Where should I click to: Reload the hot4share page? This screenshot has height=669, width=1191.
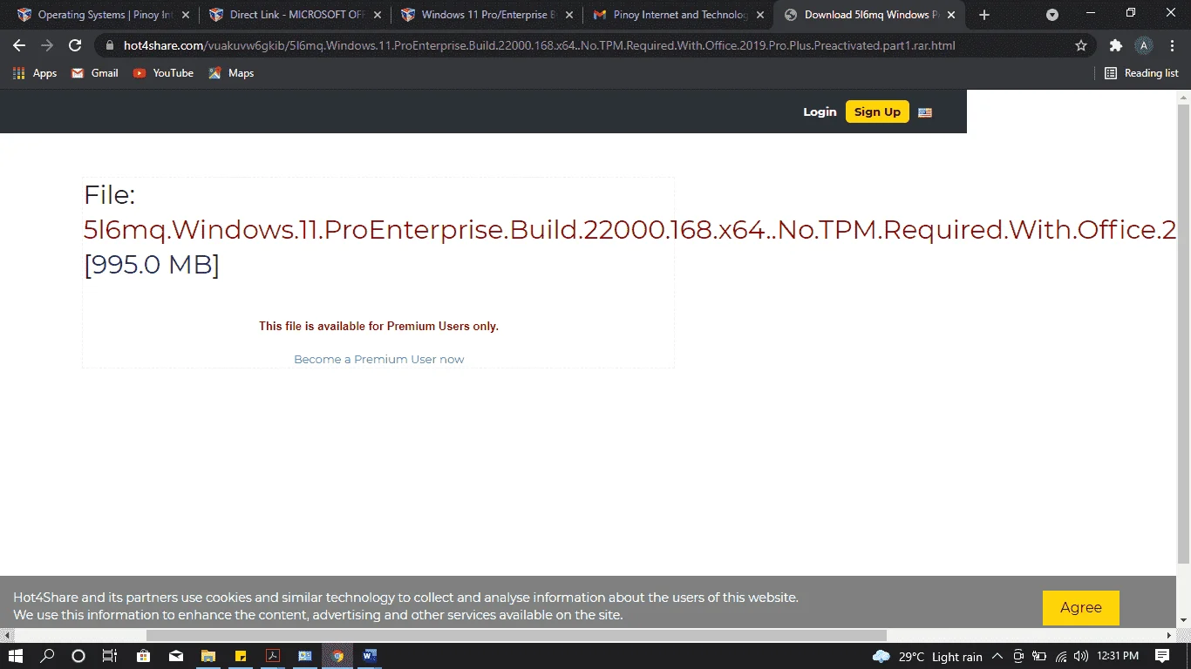75,45
